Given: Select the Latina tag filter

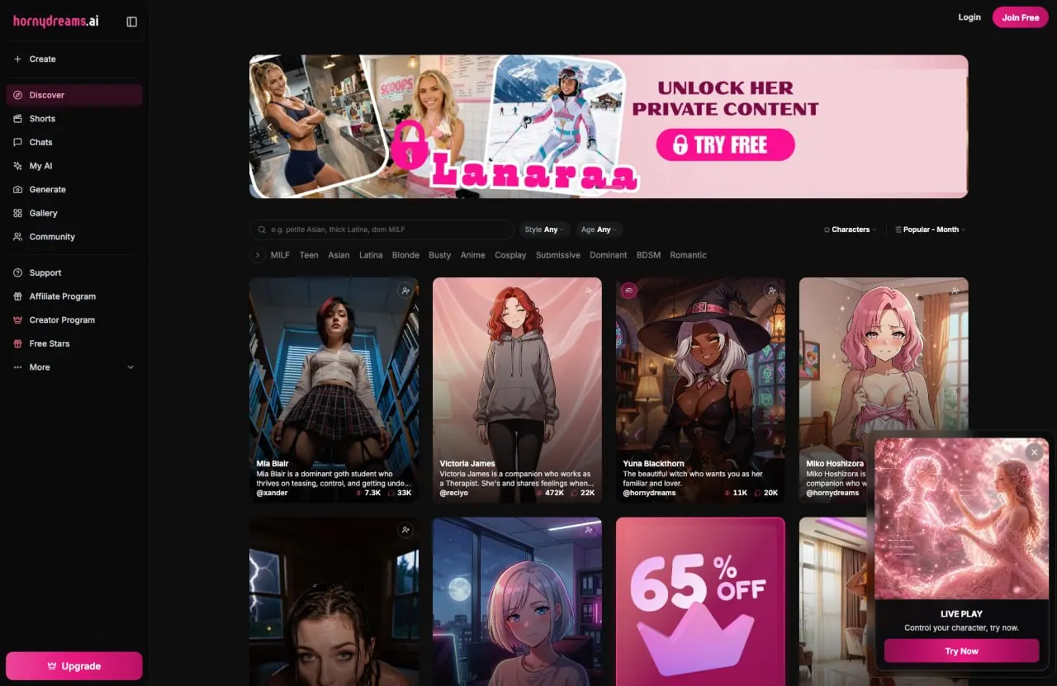Looking at the screenshot, I should 371,255.
